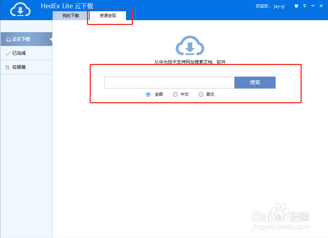Click the username jay-yj
This screenshot has width=328, height=238.
(279, 6)
